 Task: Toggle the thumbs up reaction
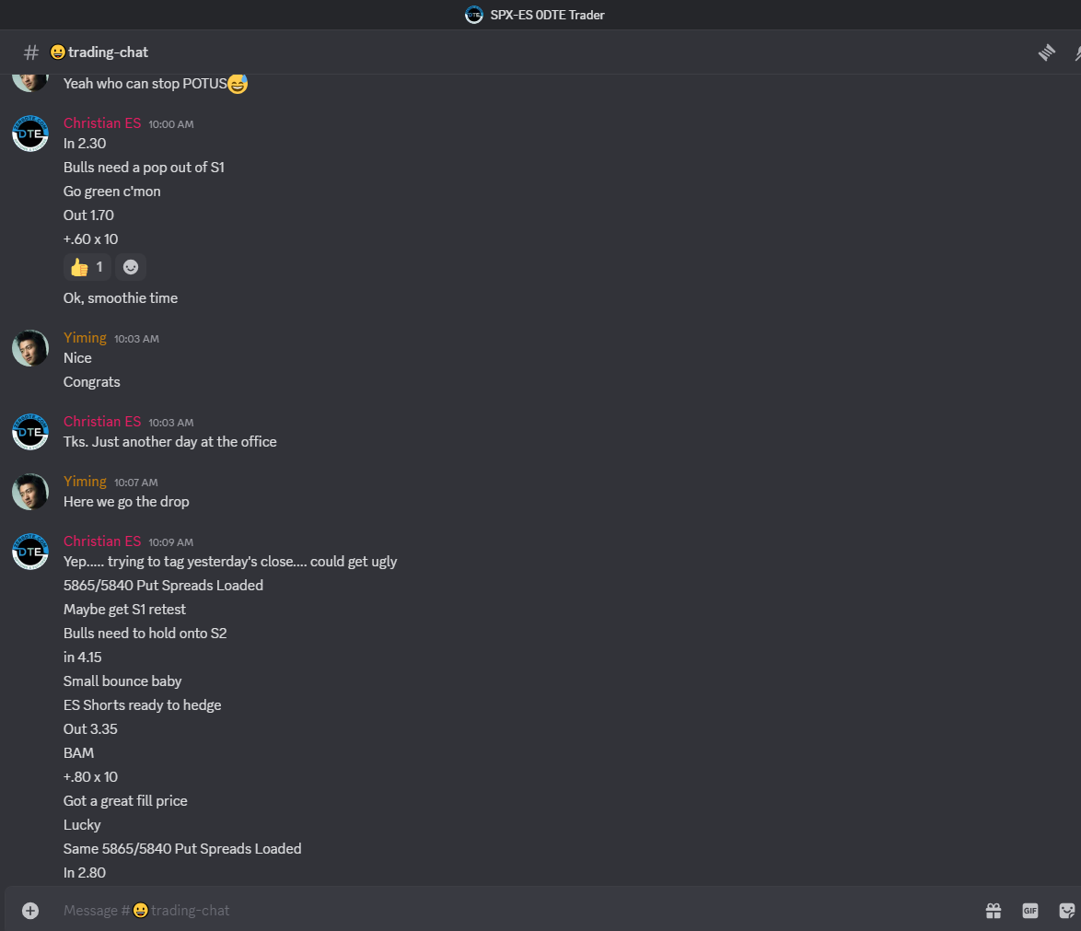pos(87,267)
